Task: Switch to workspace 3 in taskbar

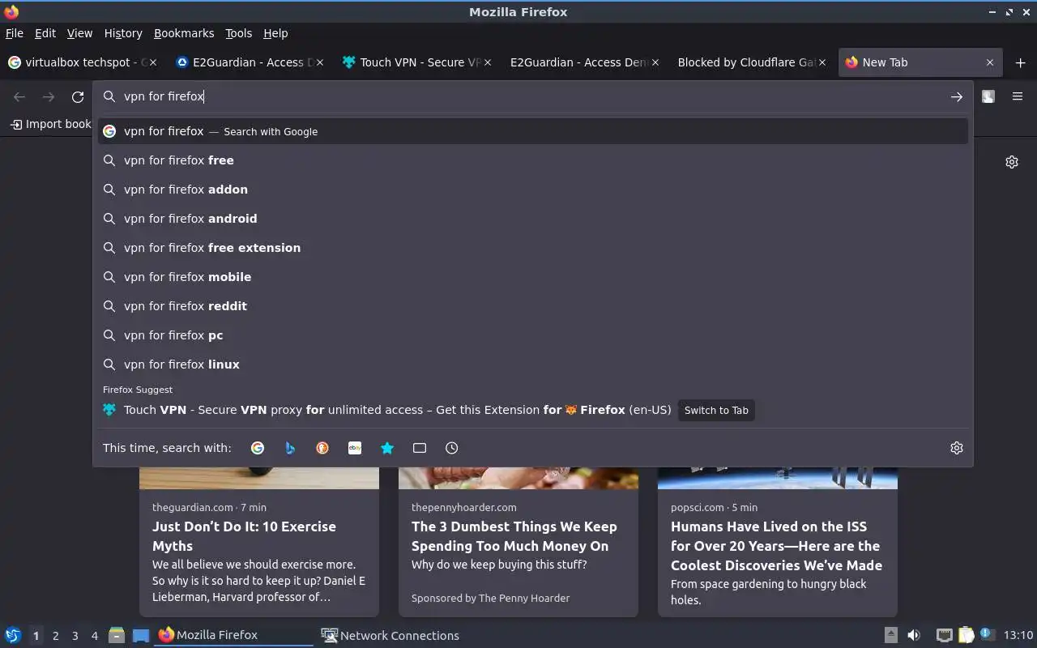Action: 75,636
